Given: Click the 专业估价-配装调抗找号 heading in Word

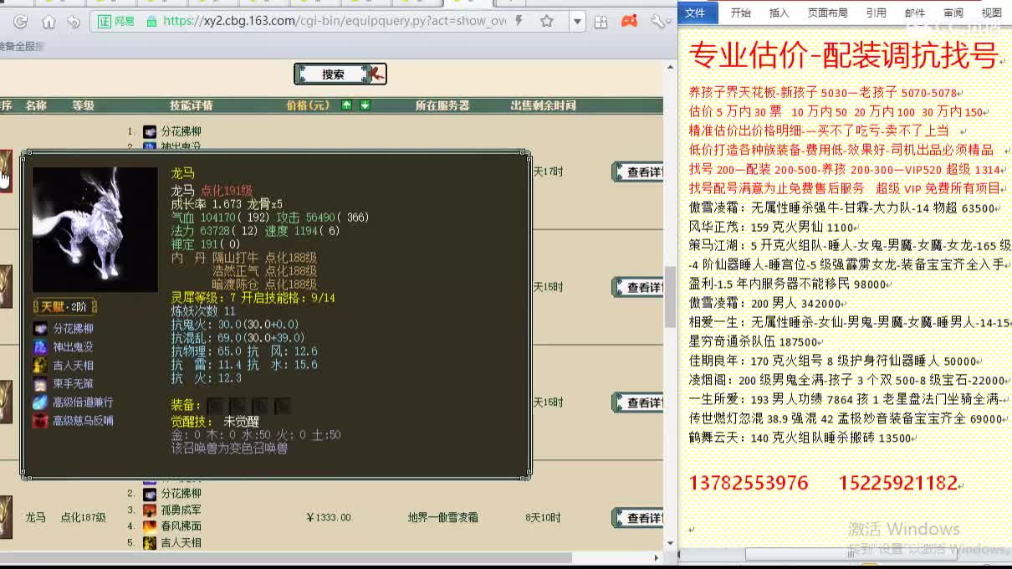Looking at the screenshot, I should click(843, 56).
